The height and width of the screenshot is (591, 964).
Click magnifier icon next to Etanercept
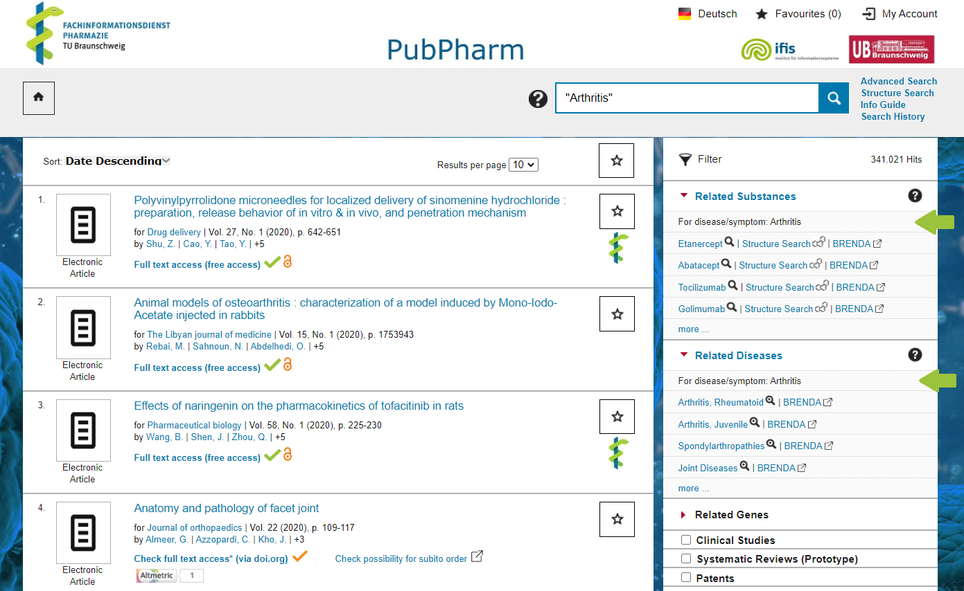tap(729, 243)
